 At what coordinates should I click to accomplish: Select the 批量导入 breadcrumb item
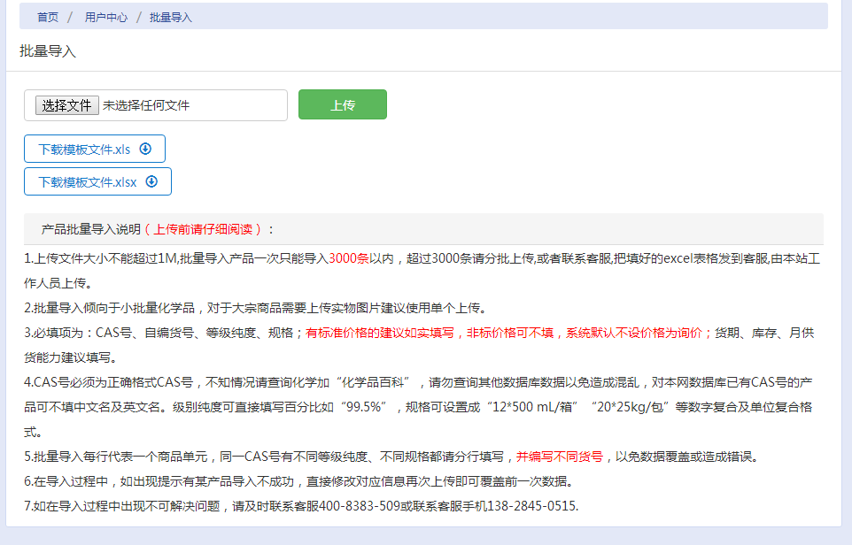pyautogui.click(x=171, y=17)
